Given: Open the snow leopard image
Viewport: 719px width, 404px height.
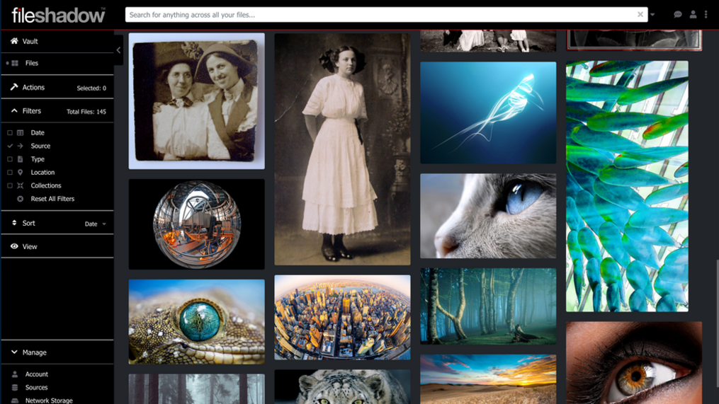Looking at the screenshot, I should [x=342, y=387].
